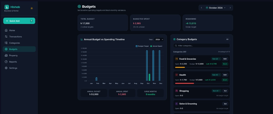This screenshot has width=273, height=114.
Task: Click the Remaining +৳ 13,015 value
Action: [191, 23]
